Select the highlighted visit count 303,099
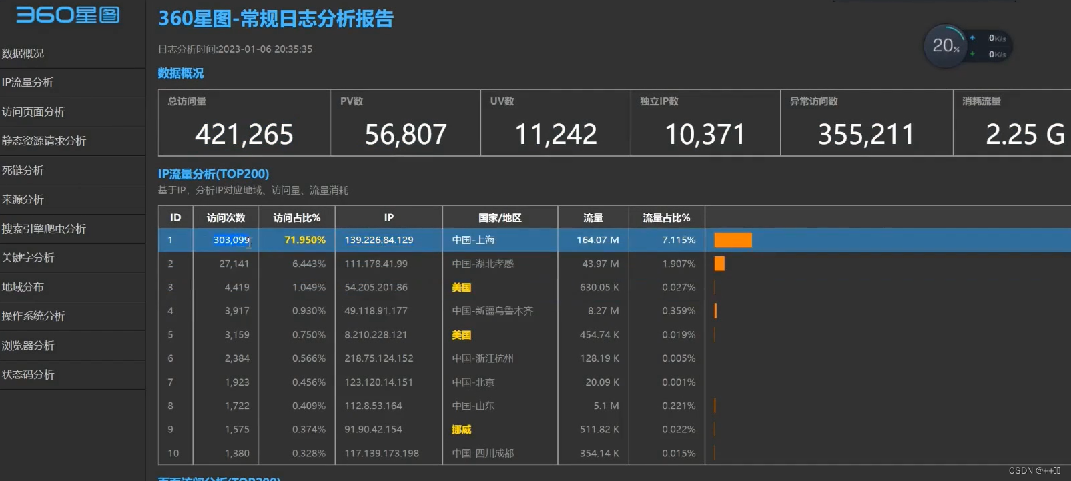1071x481 pixels. pyautogui.click(x=231, y=240)
